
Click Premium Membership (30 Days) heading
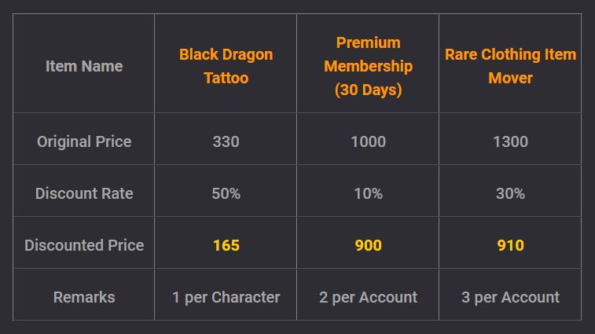368,66
